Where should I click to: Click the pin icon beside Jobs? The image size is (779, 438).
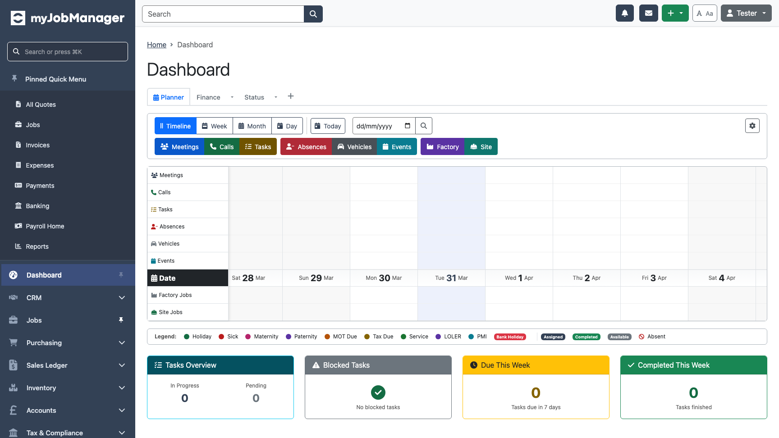[121, 320]
